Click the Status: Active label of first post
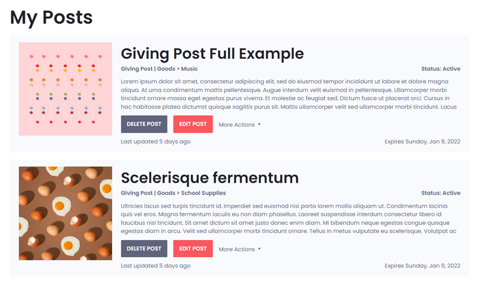485x282 pixels. [441, 69]
